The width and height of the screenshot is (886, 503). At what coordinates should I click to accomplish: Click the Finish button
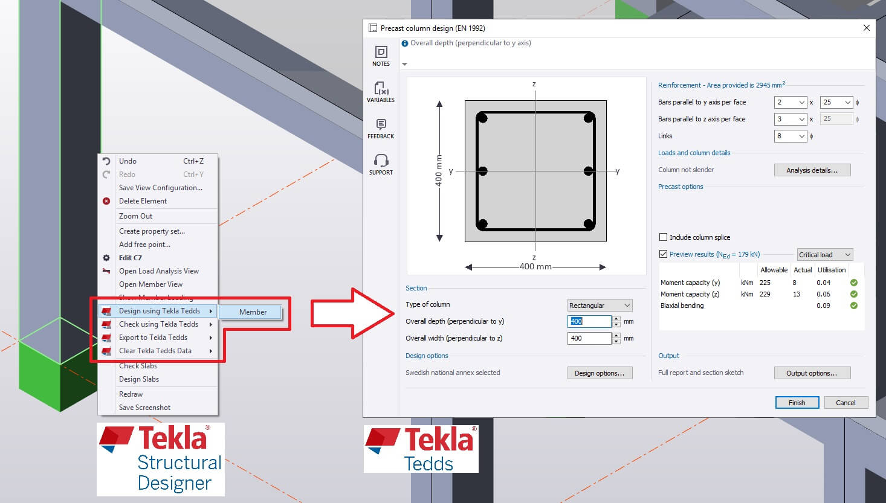[797, 403]
